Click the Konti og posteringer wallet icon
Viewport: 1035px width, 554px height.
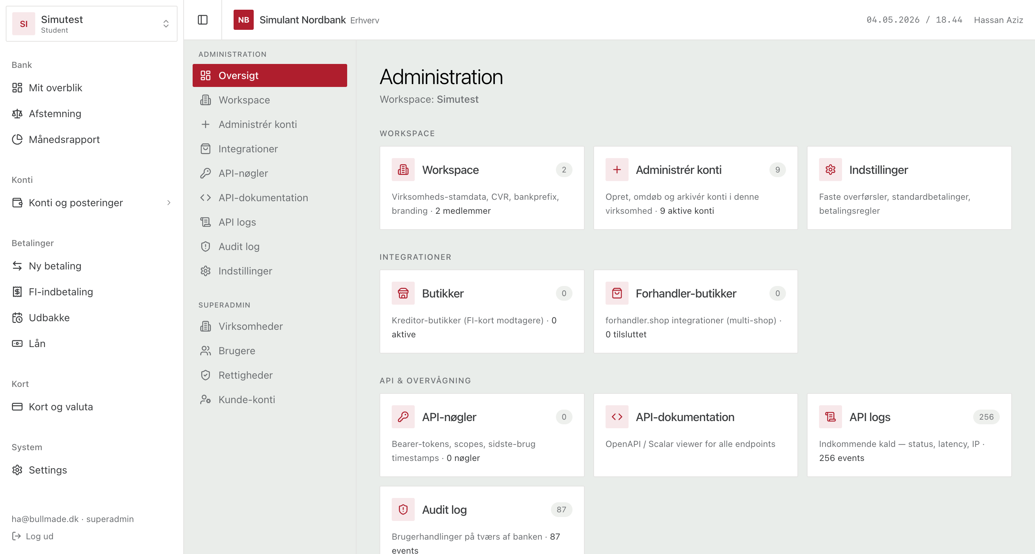tap(17, 203)
